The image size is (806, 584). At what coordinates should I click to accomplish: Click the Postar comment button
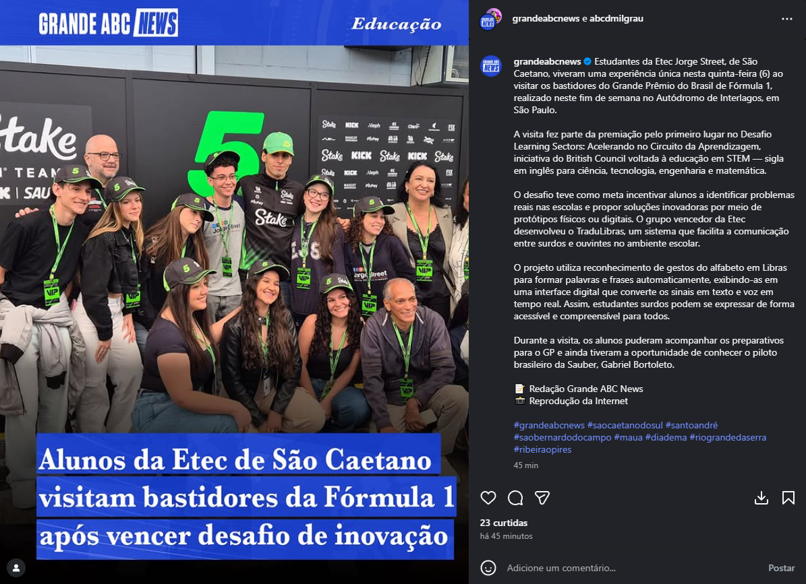[x=781, y=568]
